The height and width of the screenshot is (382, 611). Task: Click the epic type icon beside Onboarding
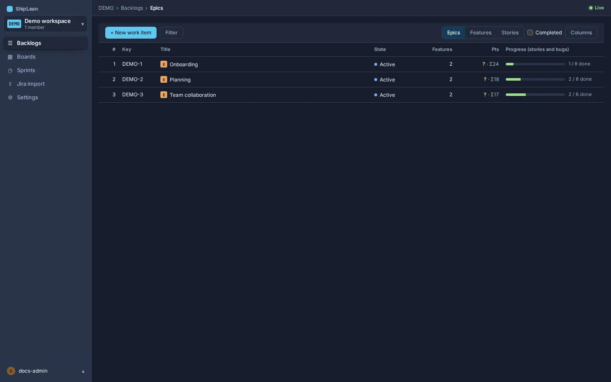click(164, 64)
